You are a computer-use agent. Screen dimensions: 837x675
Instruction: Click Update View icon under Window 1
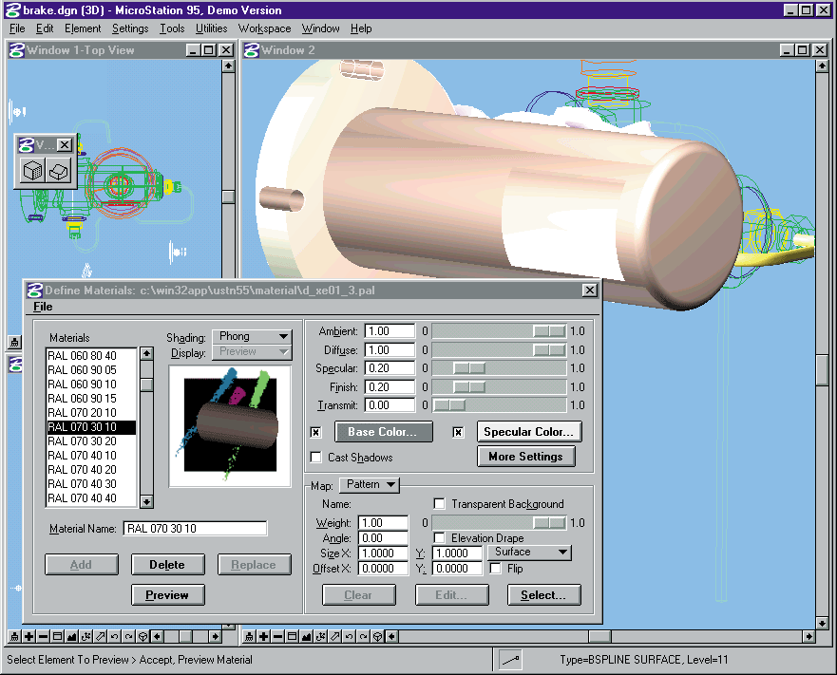pos(13,636)
